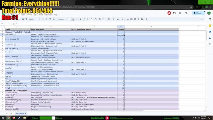The height and width of the screenshot is (120, 213).
Task: Open the Windows Start button
Action: (3, 118)
